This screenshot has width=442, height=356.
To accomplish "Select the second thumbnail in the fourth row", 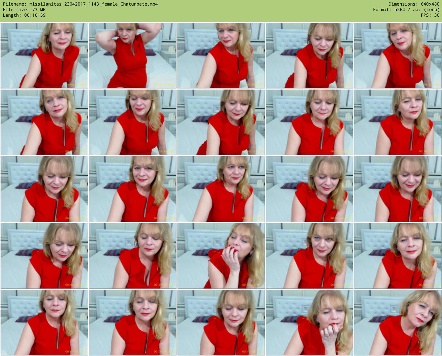I will 132,256.
